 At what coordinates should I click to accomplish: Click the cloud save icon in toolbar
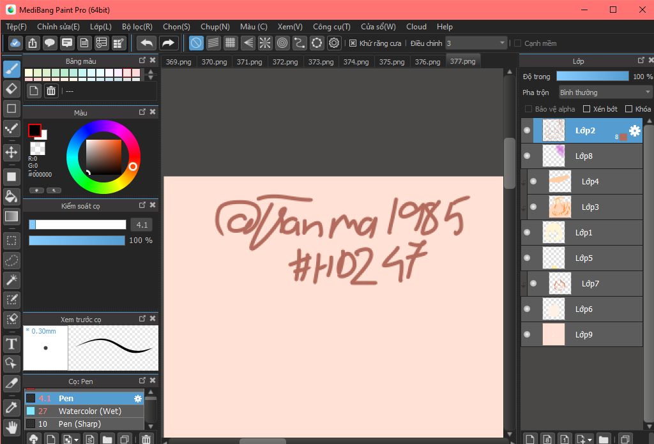(15, 43)
